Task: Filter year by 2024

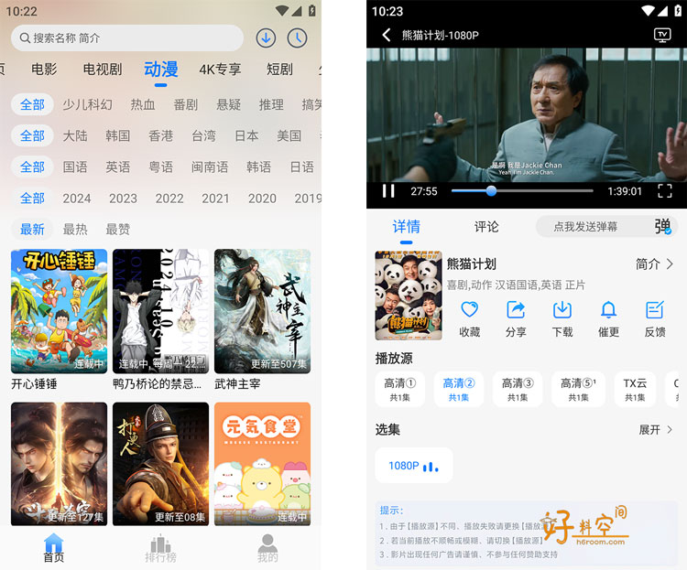Action: [x=77, y=199]
